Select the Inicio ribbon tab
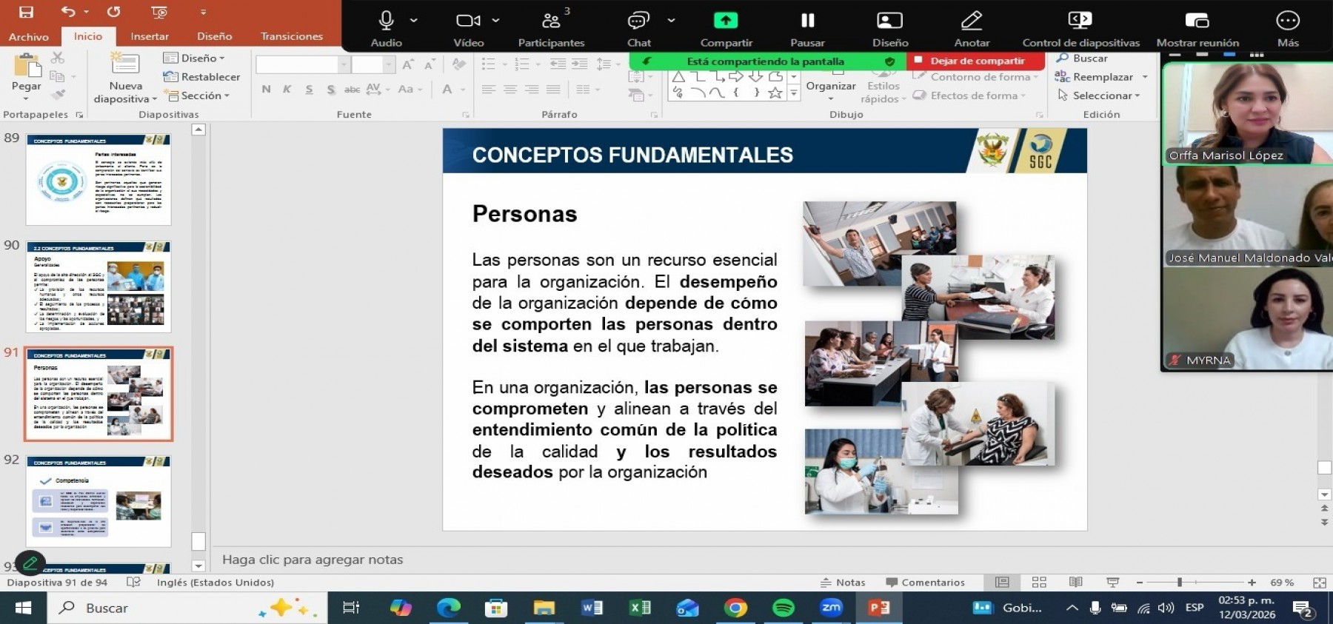1333x624 pixels. pos(88,36)
